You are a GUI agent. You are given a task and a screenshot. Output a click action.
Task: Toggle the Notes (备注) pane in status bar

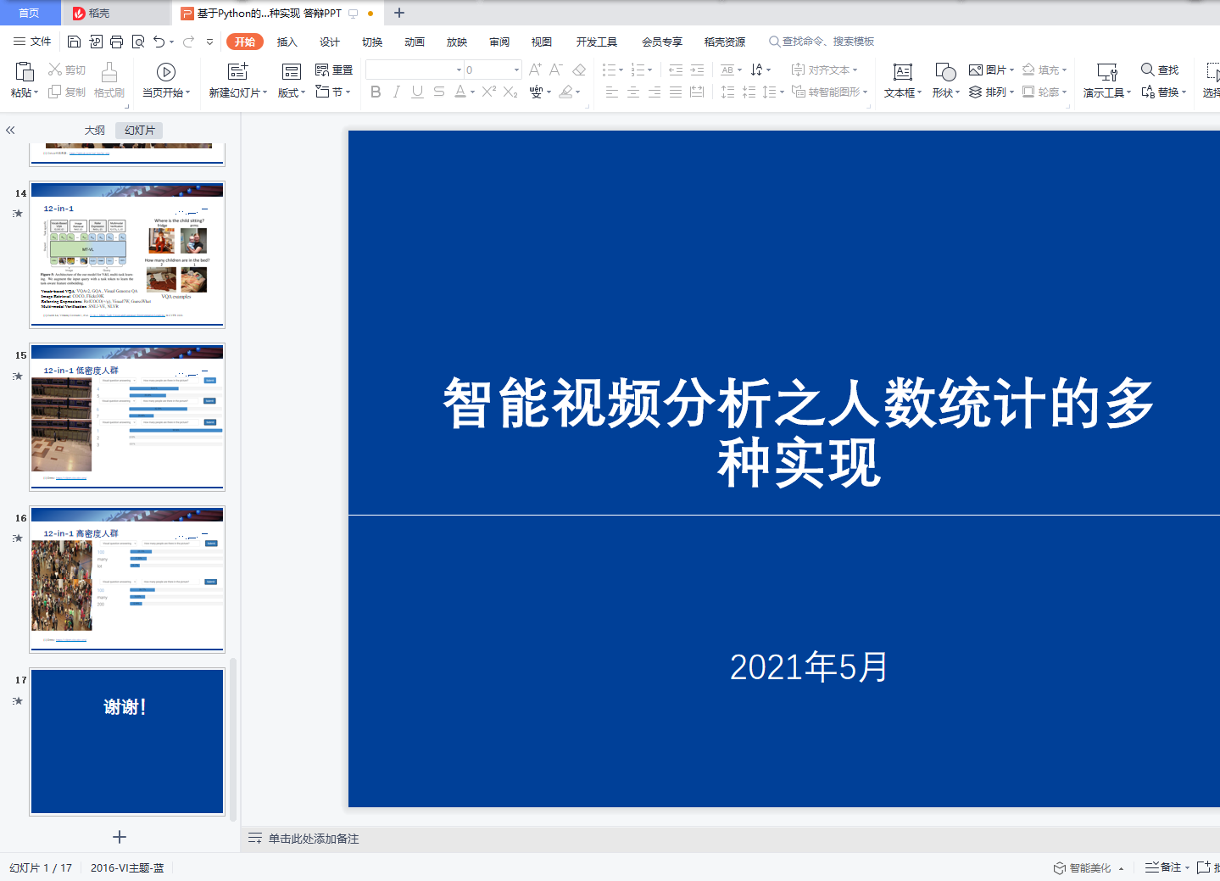click(x=1163, y=867)
